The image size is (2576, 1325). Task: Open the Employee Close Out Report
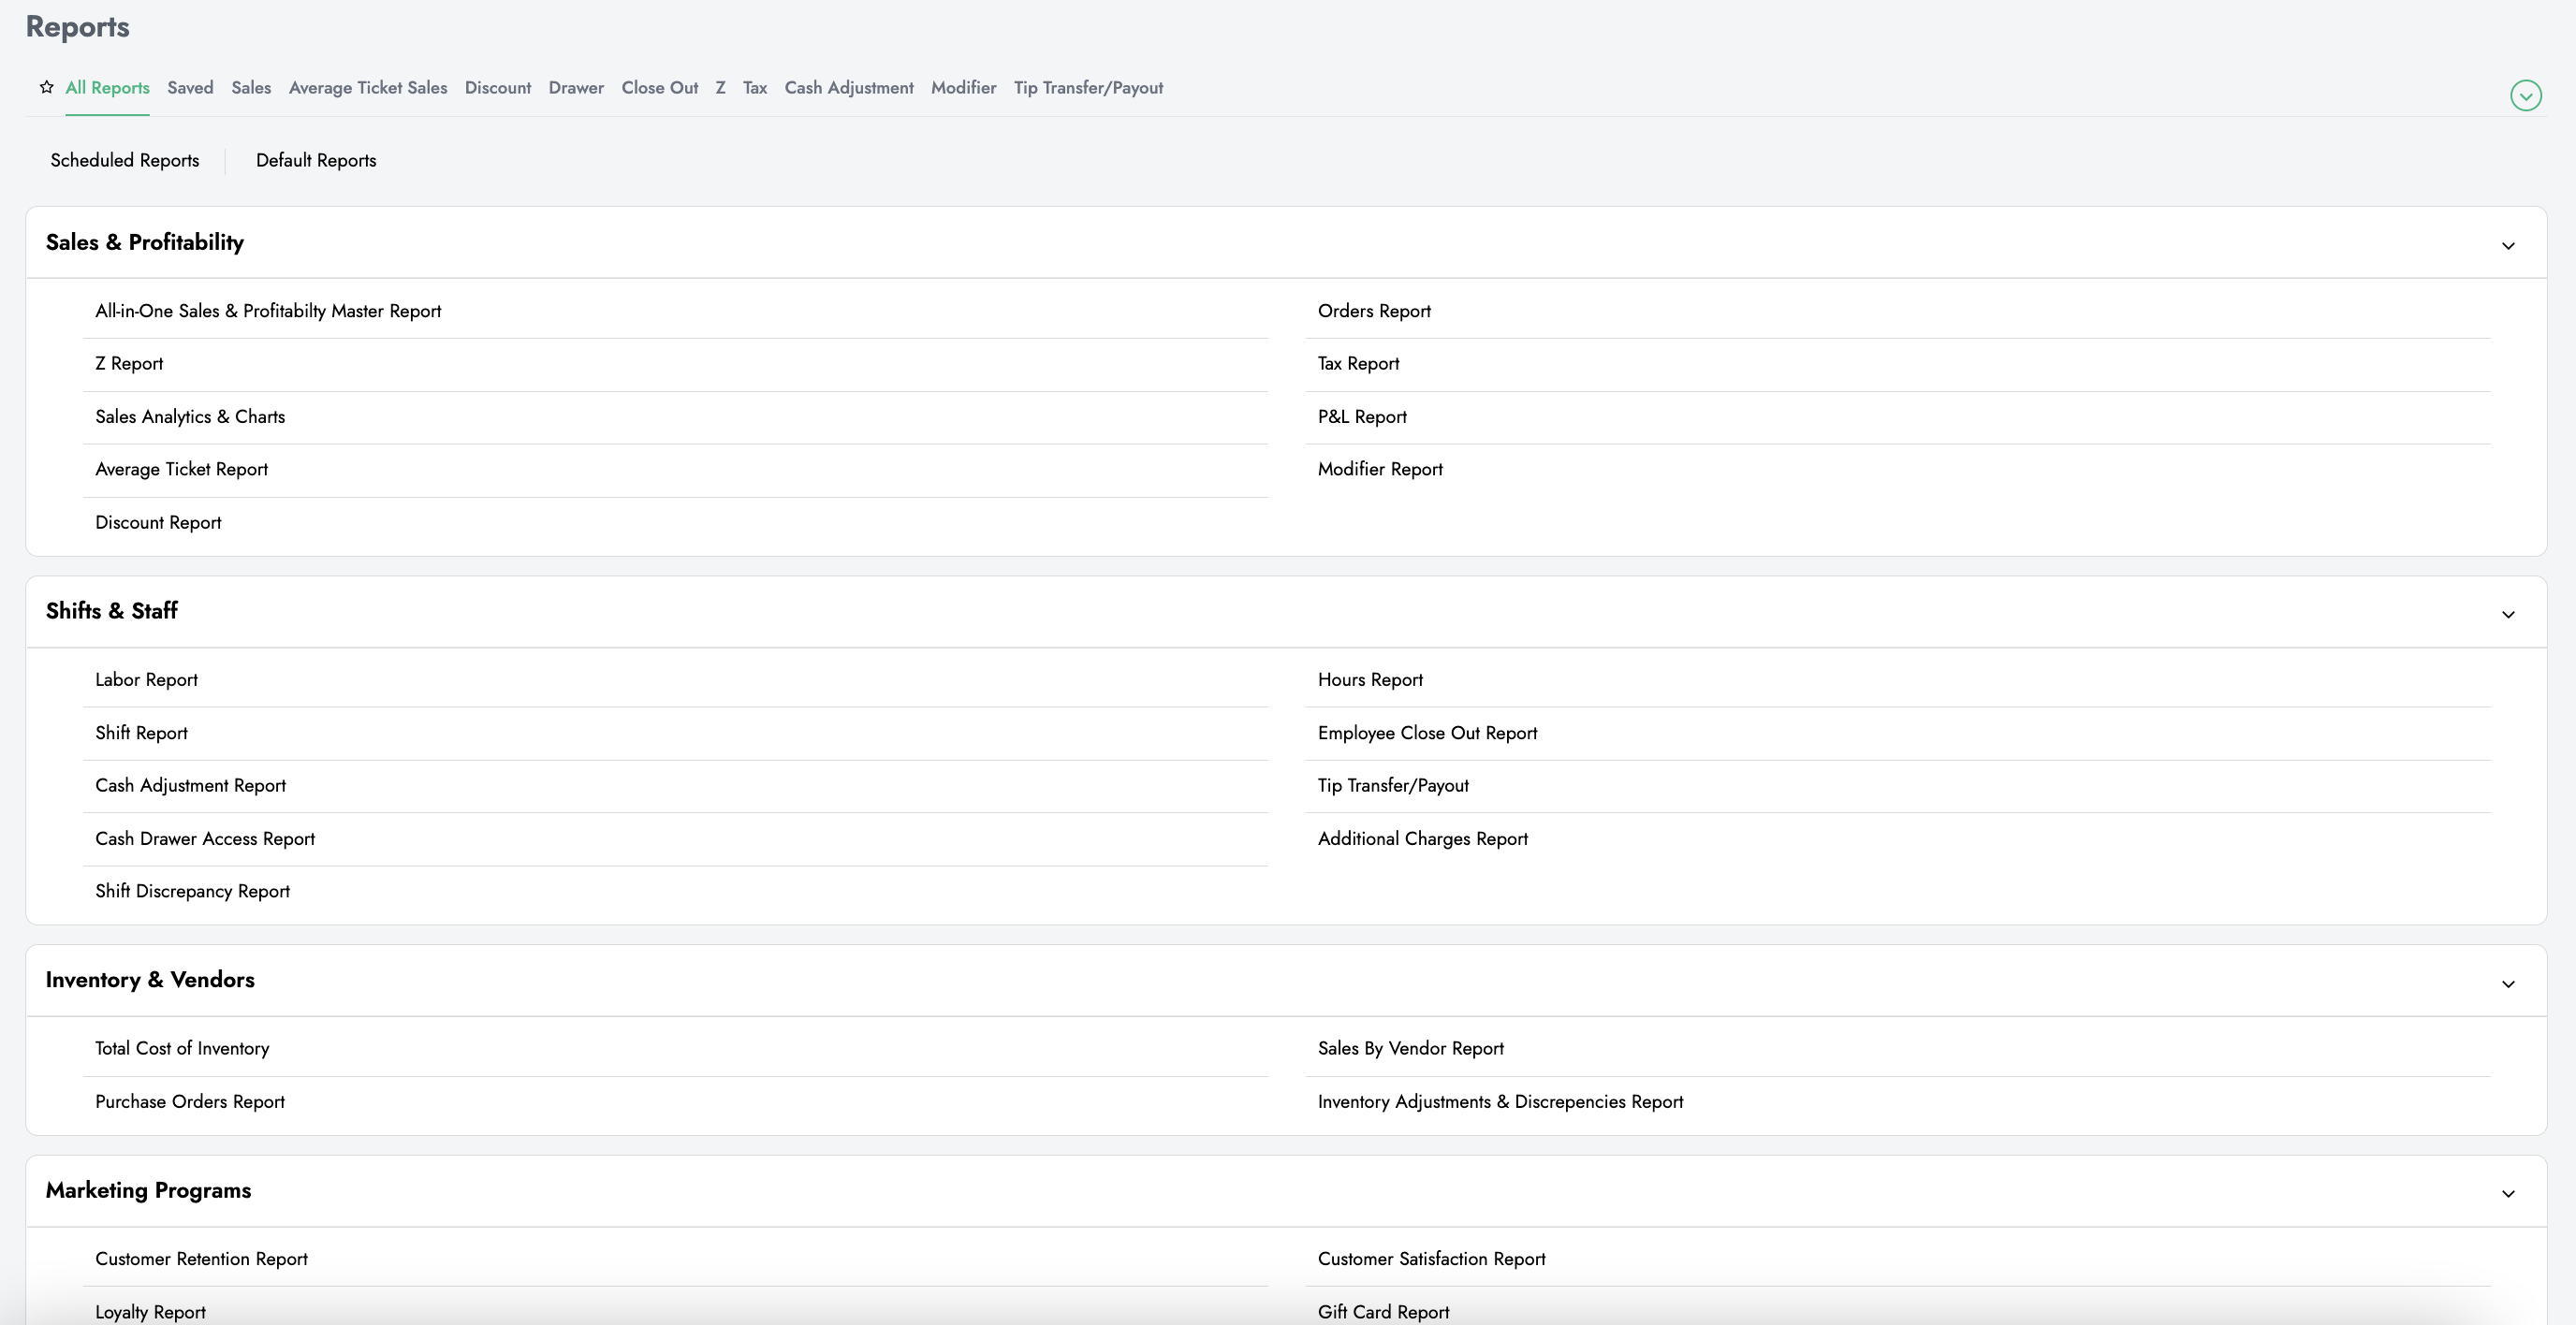[1426, 733]
